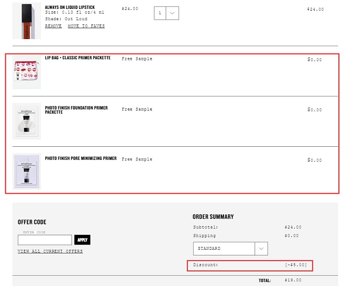Click the Order Summary heading

point(213,217)
